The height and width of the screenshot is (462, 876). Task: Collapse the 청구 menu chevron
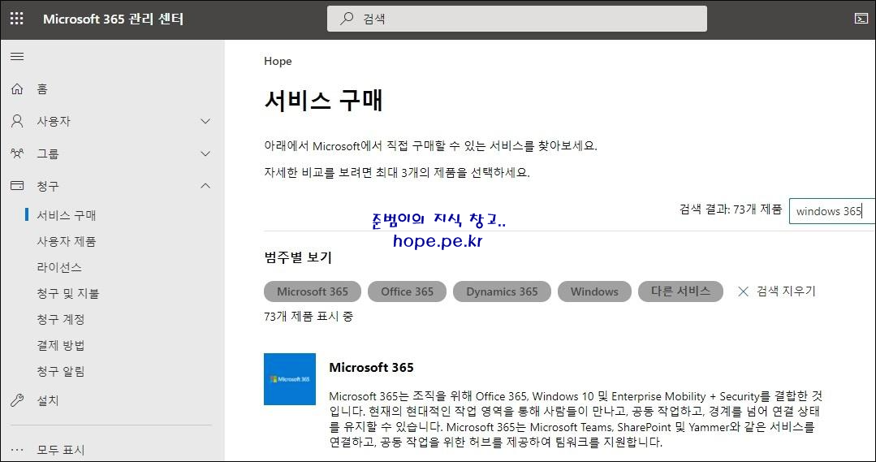click(205, 185)
